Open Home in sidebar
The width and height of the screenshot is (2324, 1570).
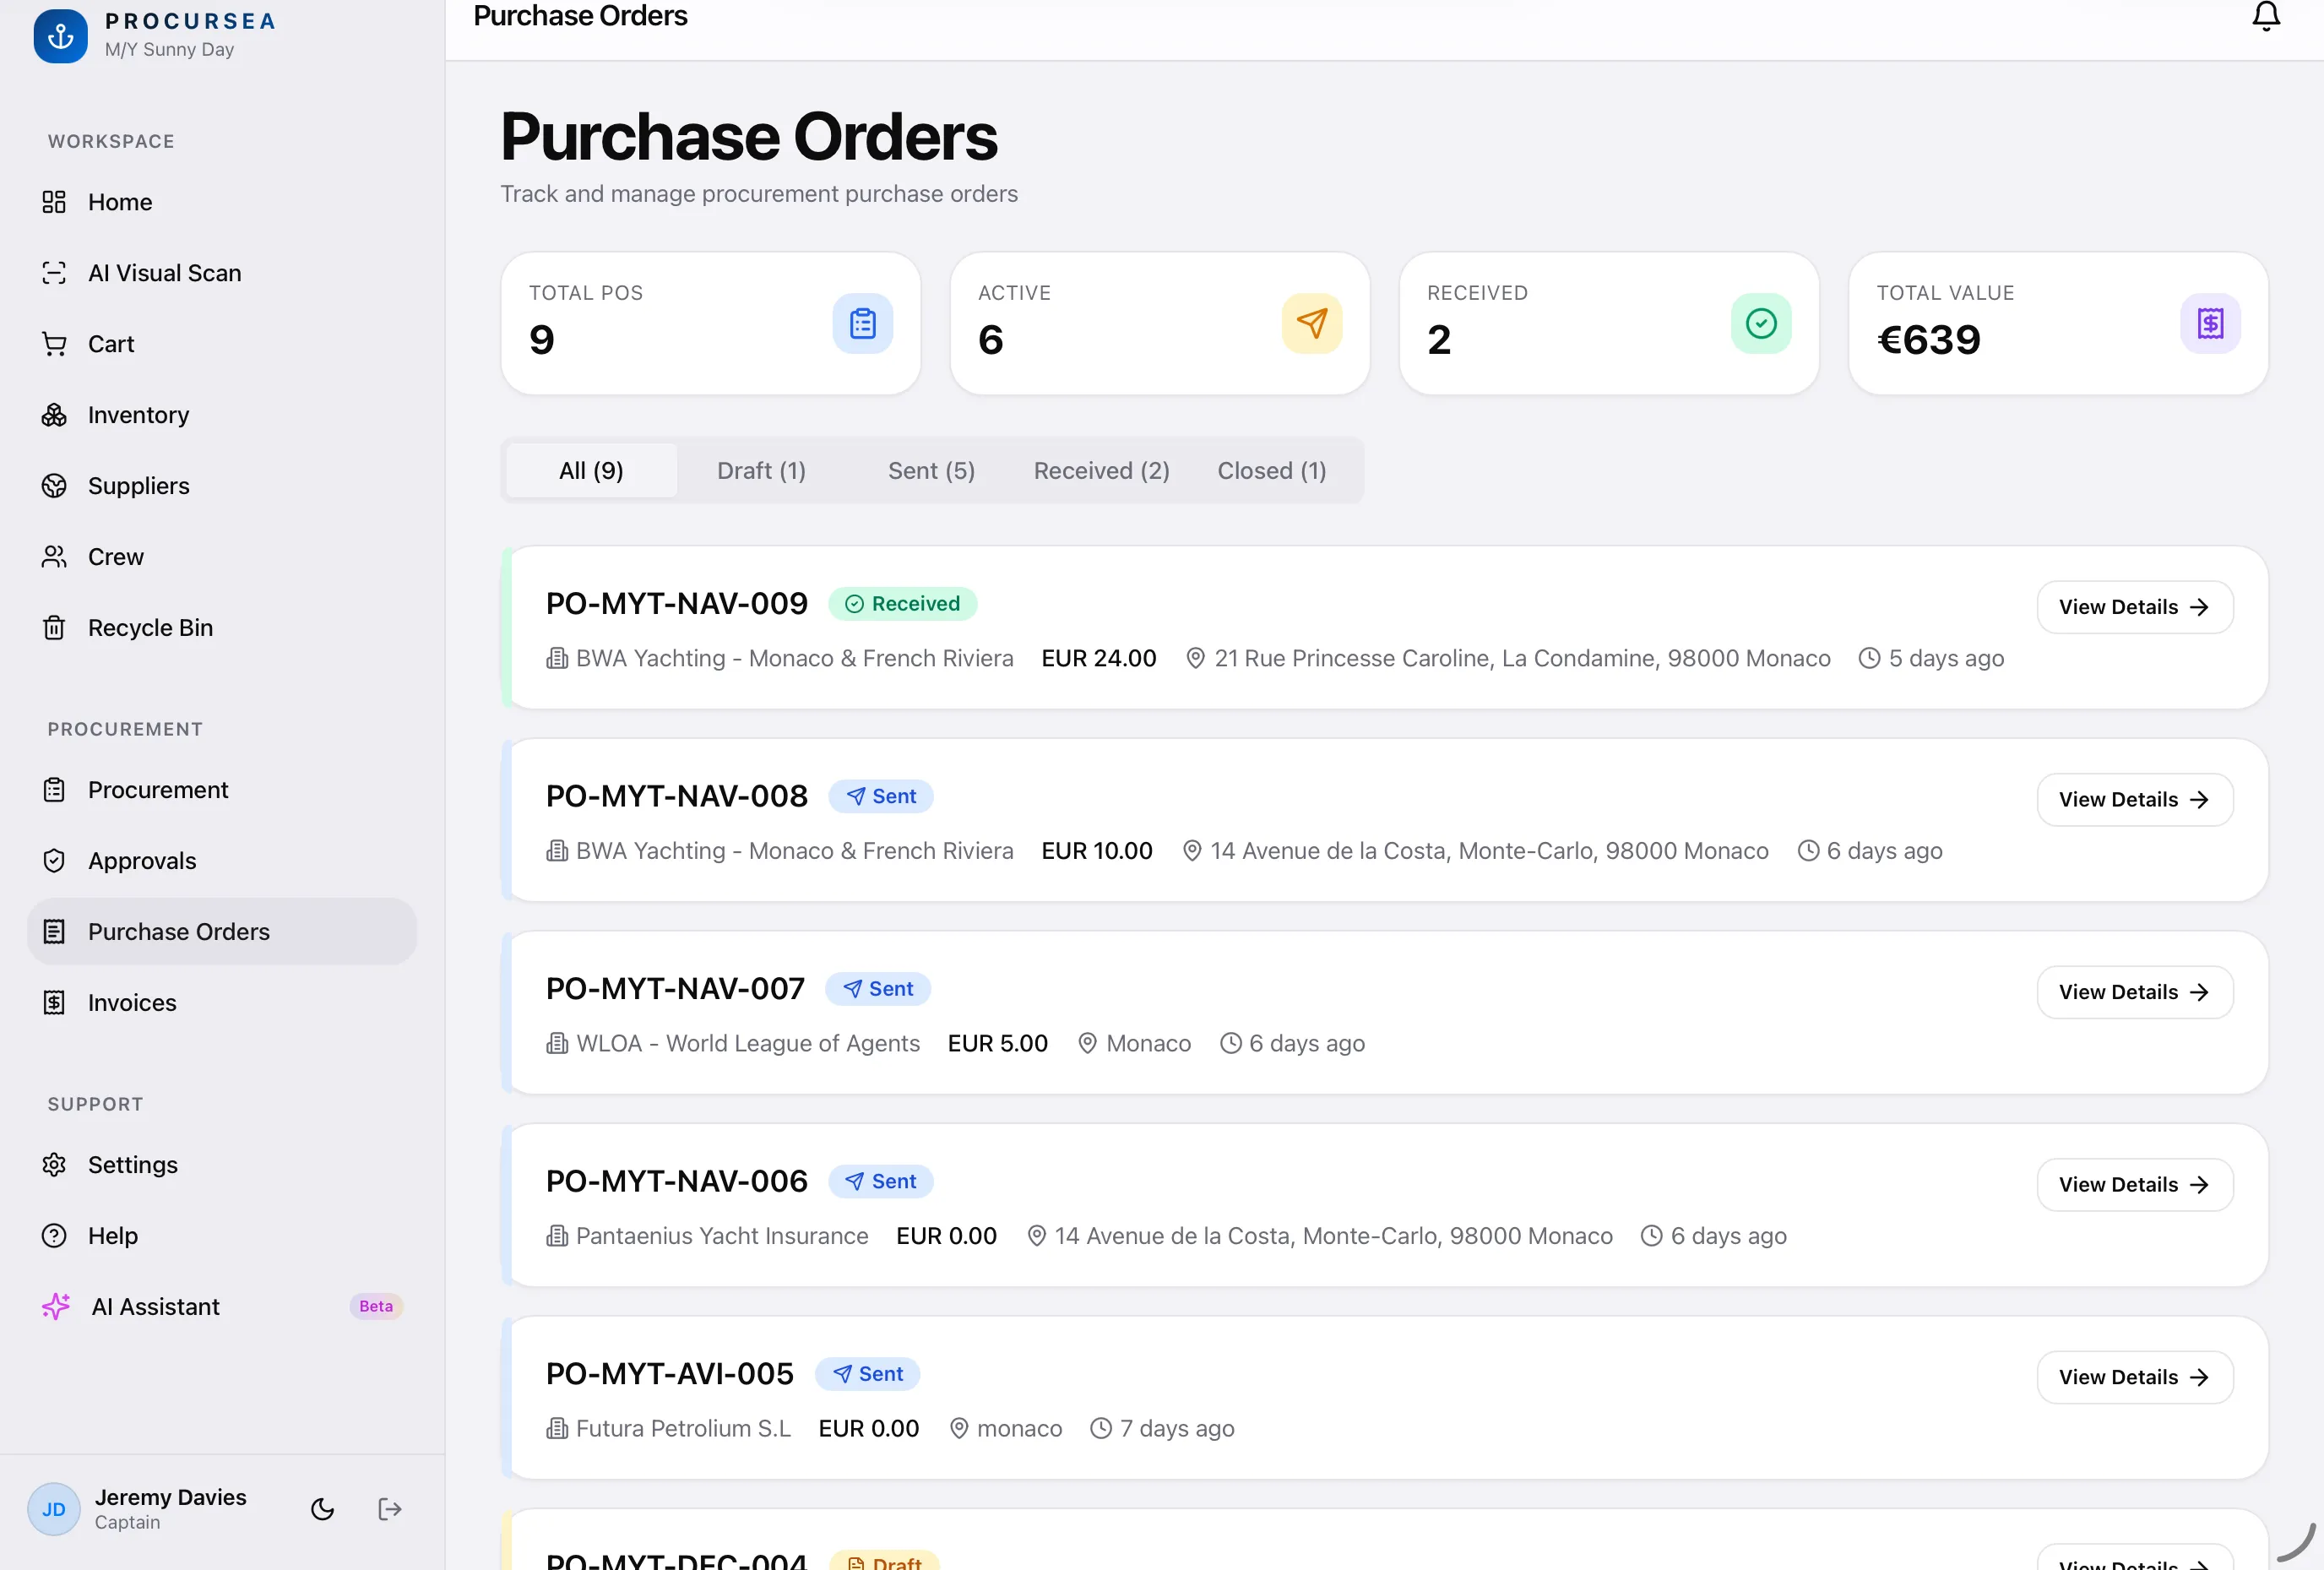pos(222,202)
